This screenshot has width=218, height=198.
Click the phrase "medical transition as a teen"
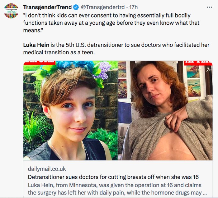point(59,52)
